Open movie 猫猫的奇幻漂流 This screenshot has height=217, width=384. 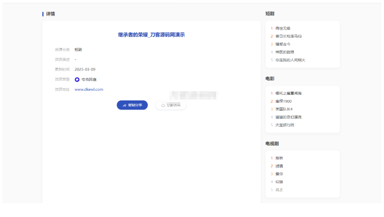(288, 117)
